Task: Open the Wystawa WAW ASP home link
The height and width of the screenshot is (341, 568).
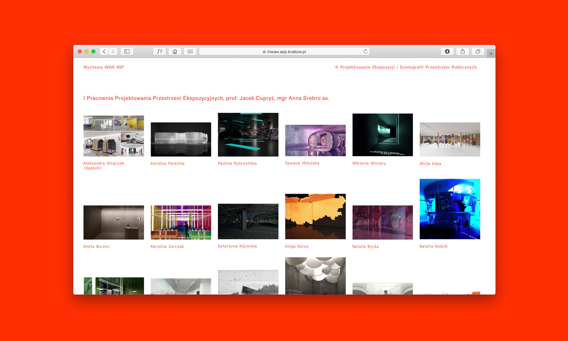Action: coord(104,67)
